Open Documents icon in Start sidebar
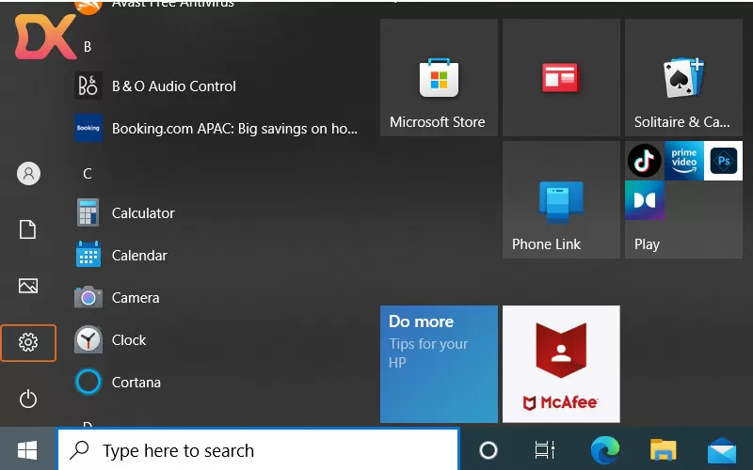 [x=28, y=229]
